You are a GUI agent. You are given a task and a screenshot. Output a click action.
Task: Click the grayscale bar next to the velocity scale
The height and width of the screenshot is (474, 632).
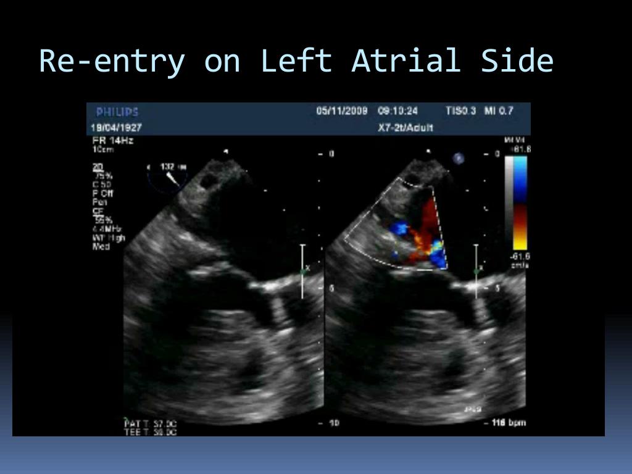(x=509, y=202)
